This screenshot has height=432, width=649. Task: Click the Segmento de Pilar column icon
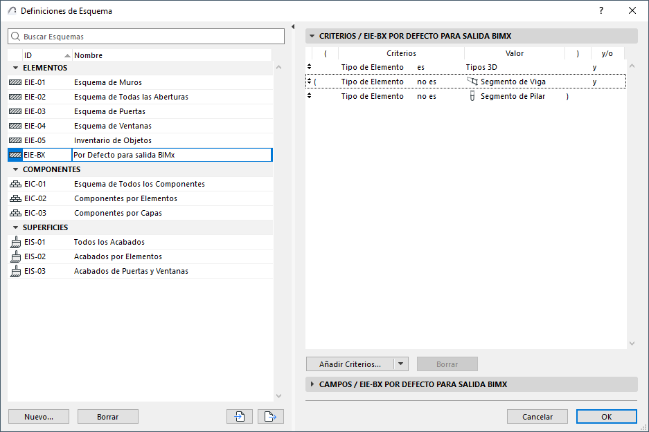472,96
